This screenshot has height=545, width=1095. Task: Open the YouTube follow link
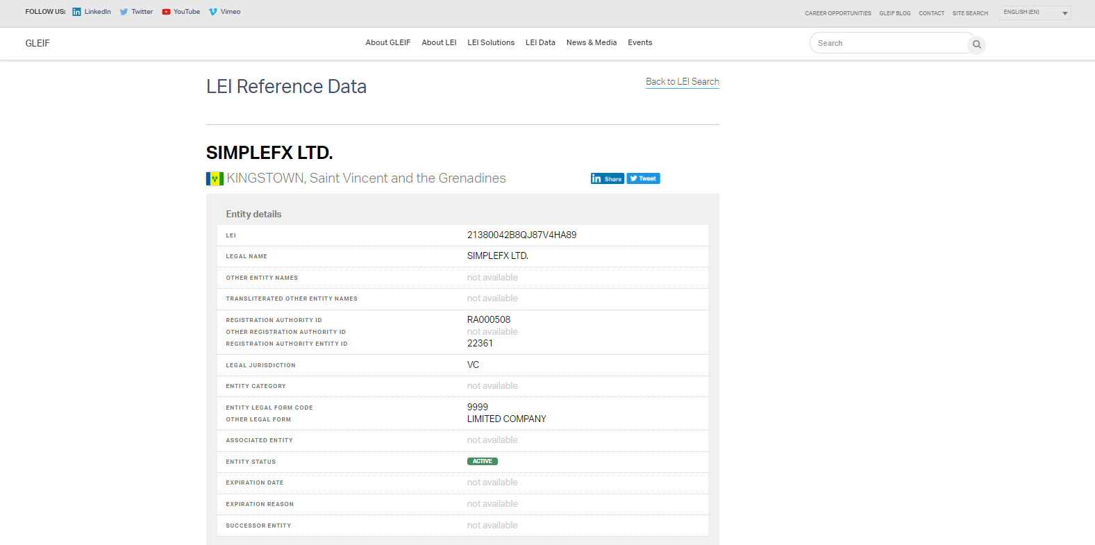click(x=181, y=12)
